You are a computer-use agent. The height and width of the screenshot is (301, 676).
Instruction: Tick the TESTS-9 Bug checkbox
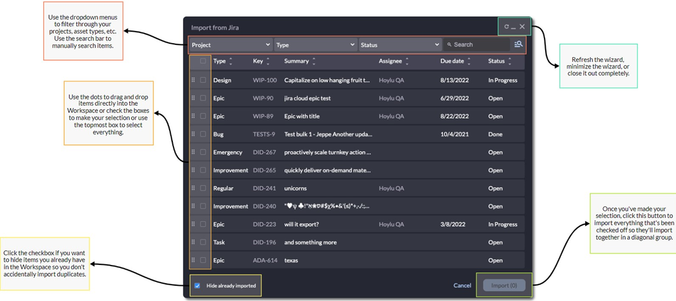(x=203, y=134)
